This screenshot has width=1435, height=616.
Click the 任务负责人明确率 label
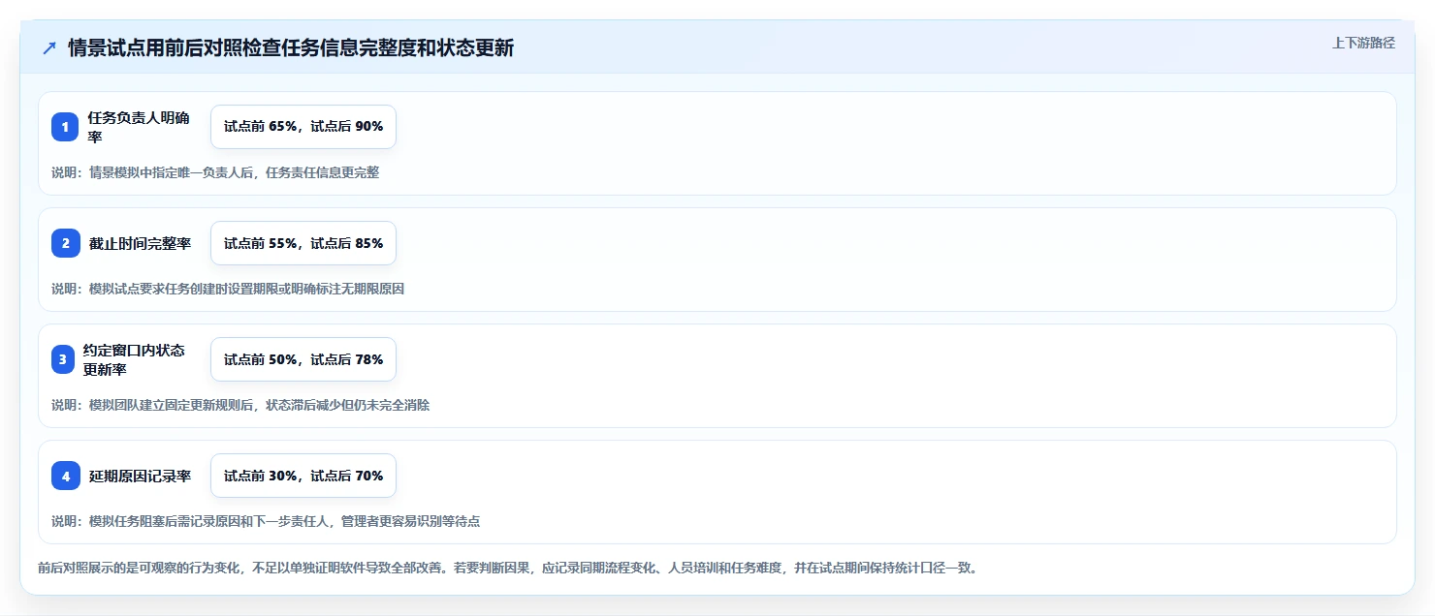click(139, 127)
